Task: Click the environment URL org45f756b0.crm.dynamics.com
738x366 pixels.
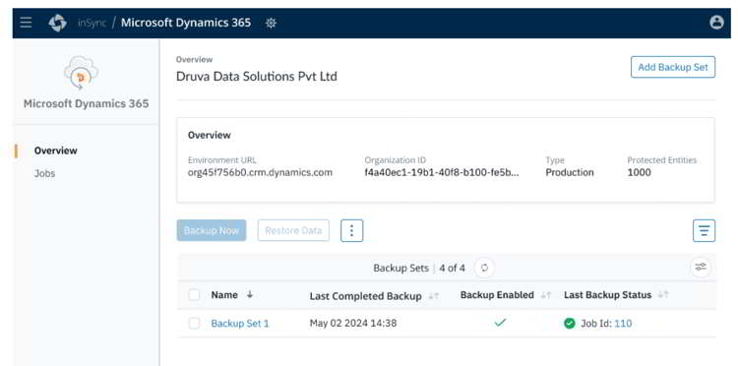Action: click(x=260, y=172)
